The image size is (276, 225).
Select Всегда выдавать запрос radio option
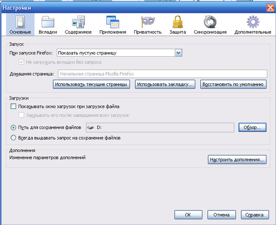point(13,137)
